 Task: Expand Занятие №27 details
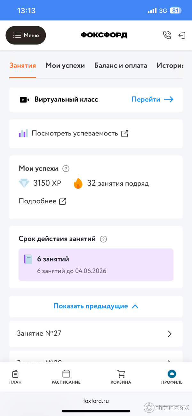(96, 334)
